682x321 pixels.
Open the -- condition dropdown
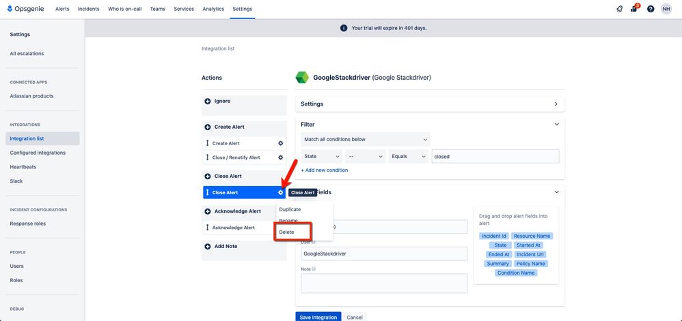(x=366, y=156)
